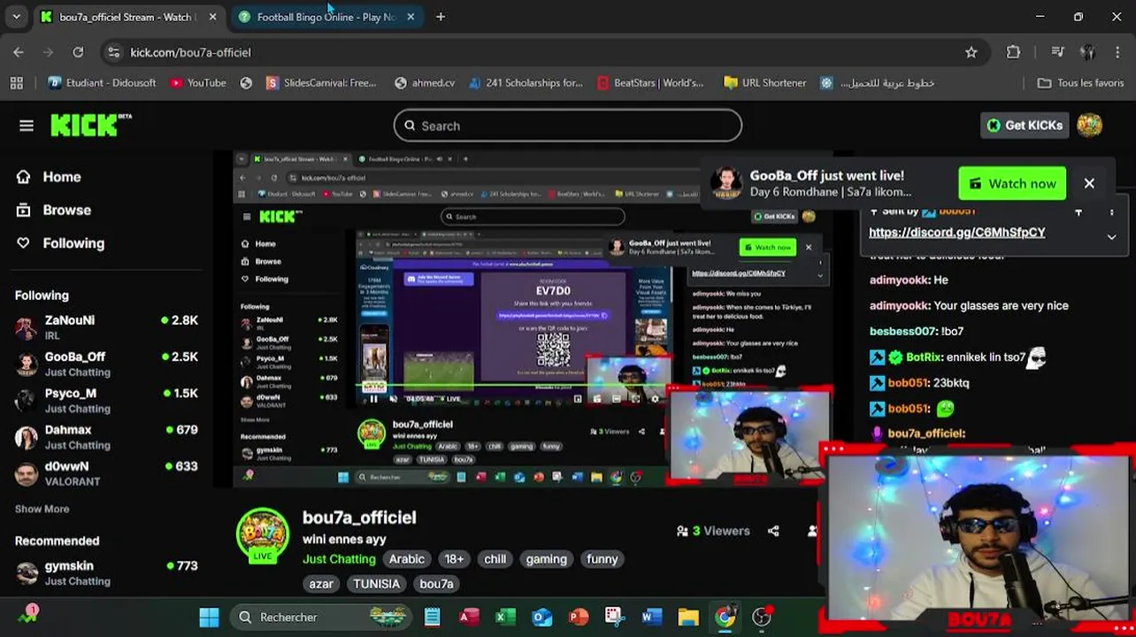Select the azar tag
Image resolution: width=1136 pixels, height=637 pixels.
pyautogui.click(x=321, y=584)
